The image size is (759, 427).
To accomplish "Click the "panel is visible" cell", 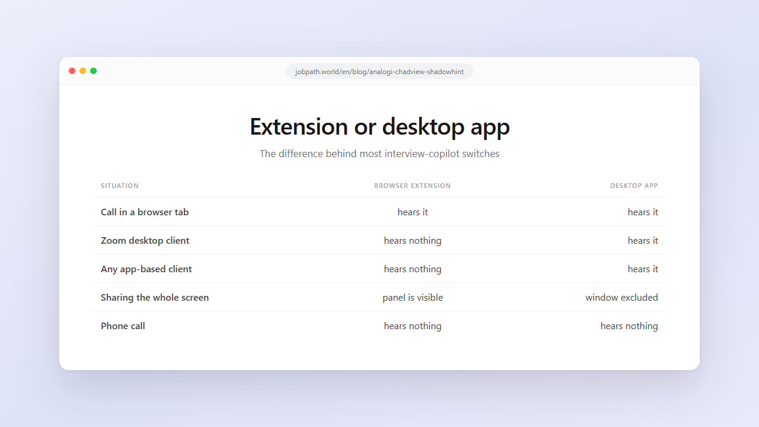I will [x=413, y=297].
